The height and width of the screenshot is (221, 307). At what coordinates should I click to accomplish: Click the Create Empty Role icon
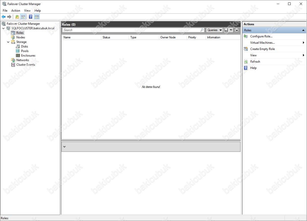tap(246, 49)
